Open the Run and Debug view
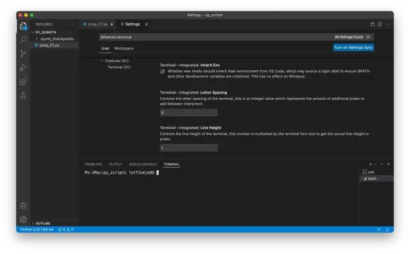This screenshot has width=410, height=254. coord(23,67)
